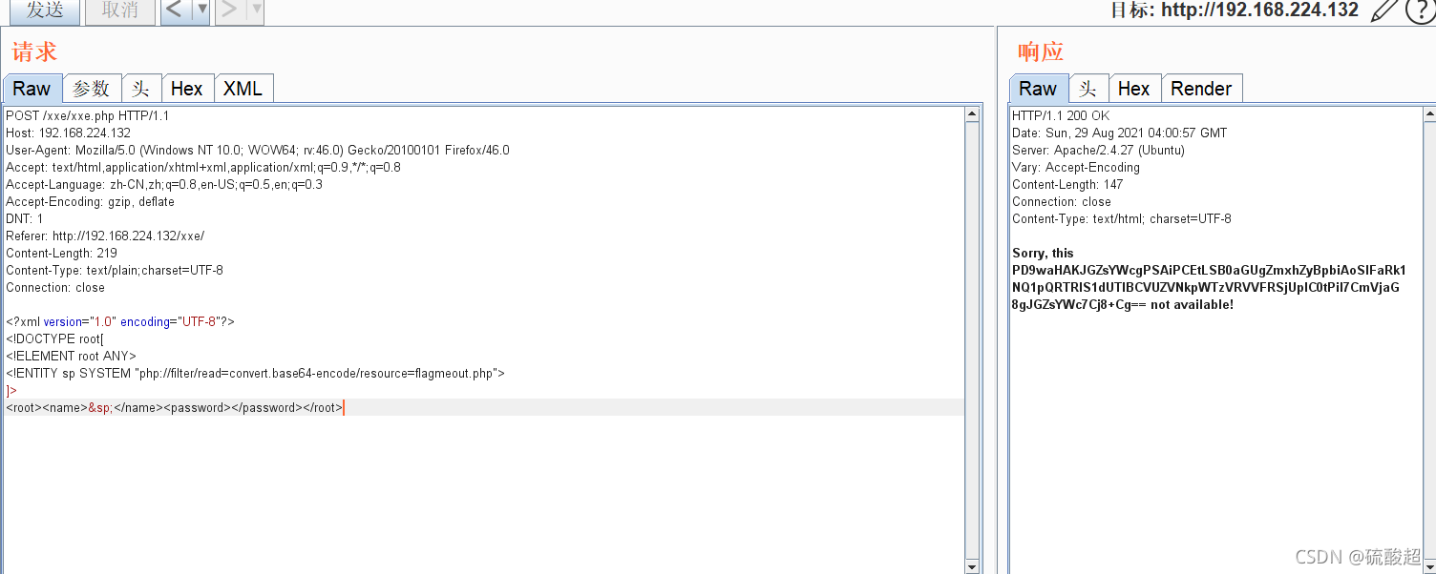Click the response scrollbar up arrow
1436x574 pixels.
click(x=1428, y=114)
